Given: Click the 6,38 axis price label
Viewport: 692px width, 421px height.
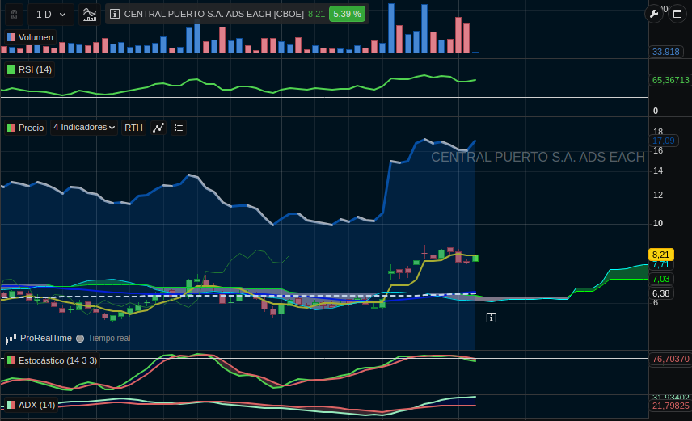Looking at the screenshot, I should click(x=660, y=293).
